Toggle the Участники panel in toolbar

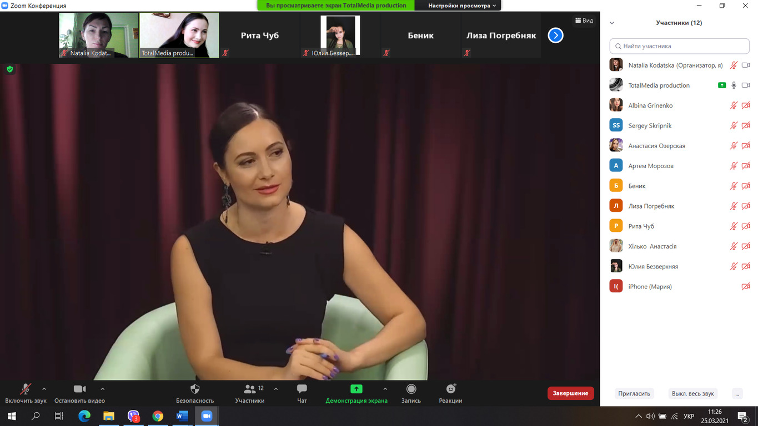pos(250,393)
